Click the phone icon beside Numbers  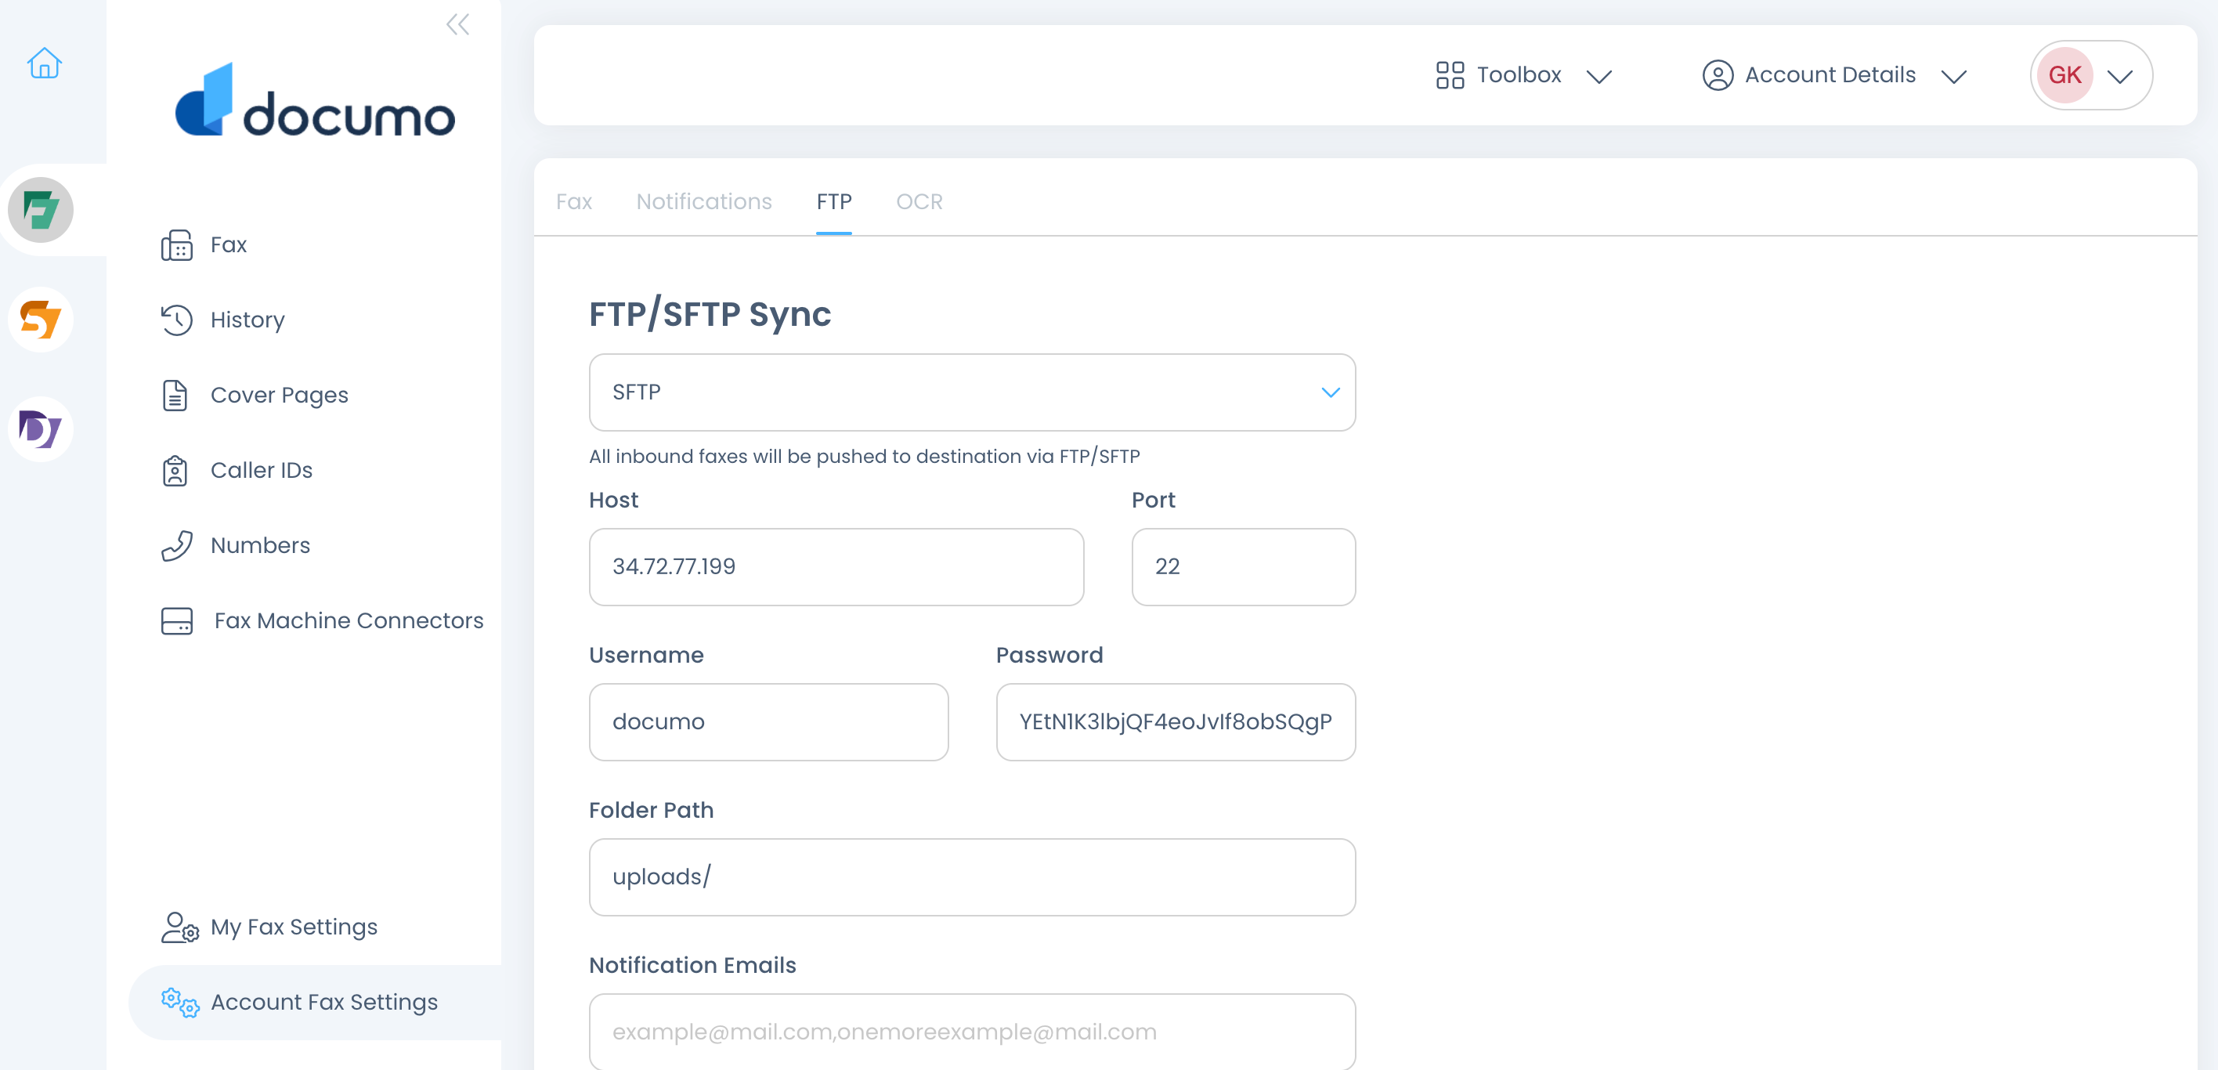[176, 546]
